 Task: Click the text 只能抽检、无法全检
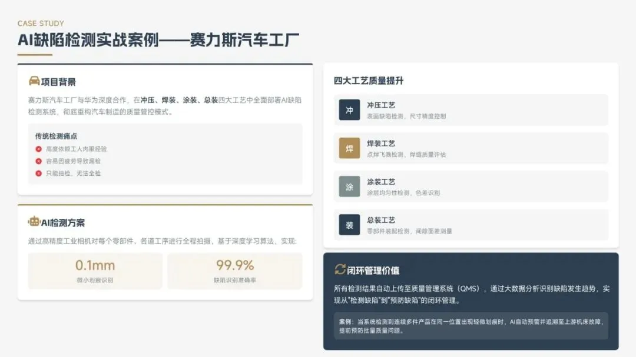click(x=73, y=174)
